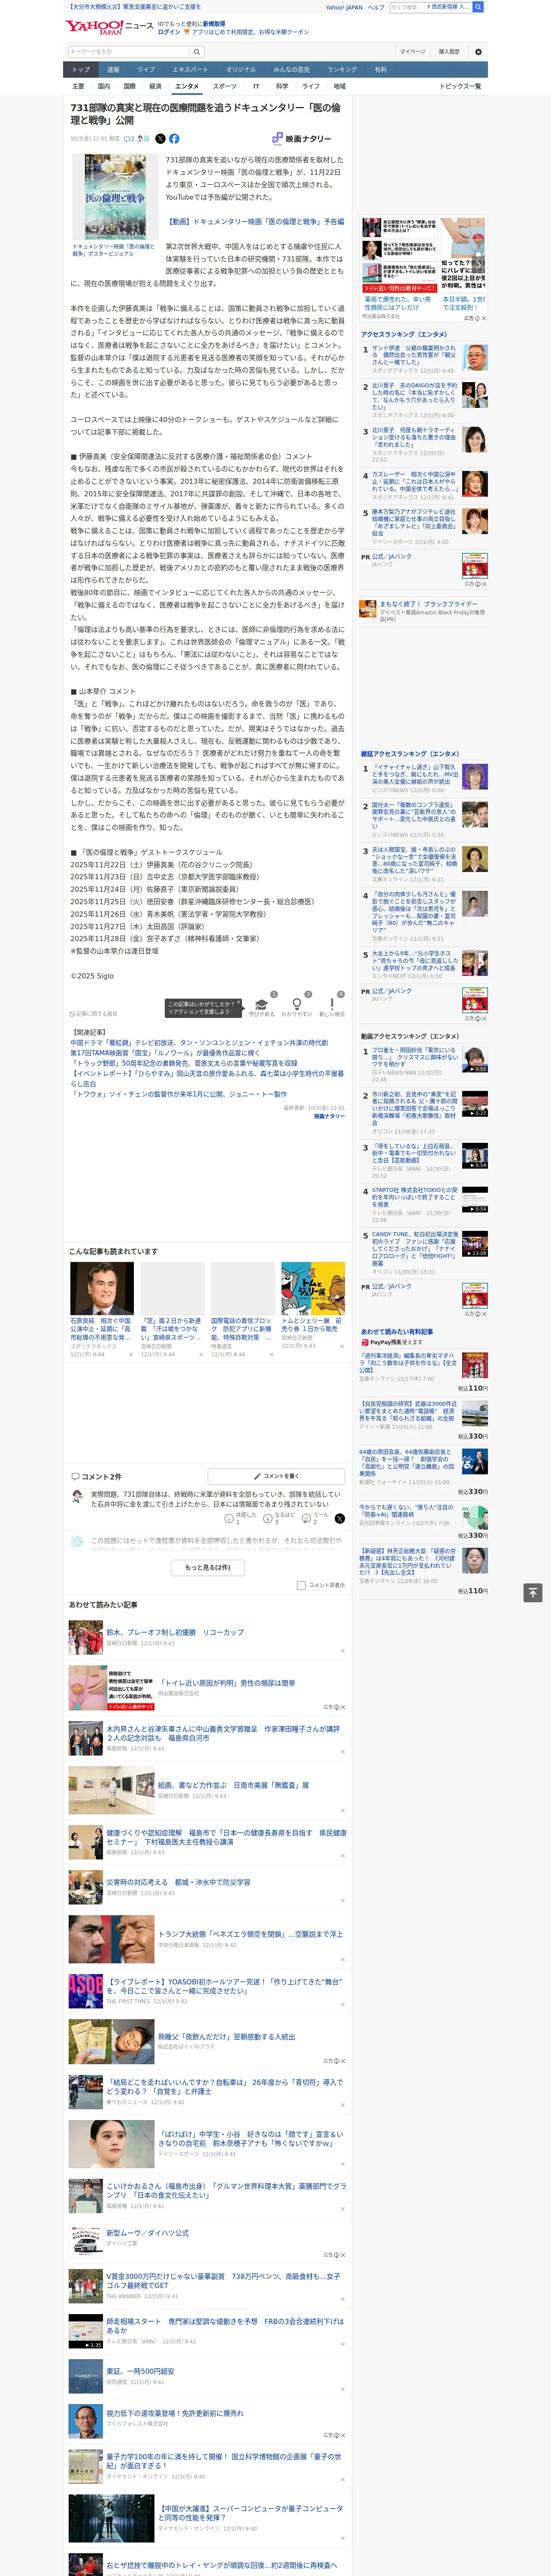Open 東証、一時500円超安 article

click(140, 2371)
